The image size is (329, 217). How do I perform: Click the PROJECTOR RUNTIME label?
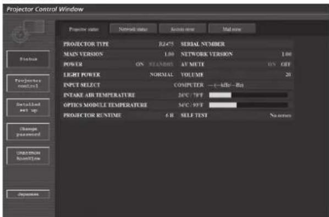point(92,115)
